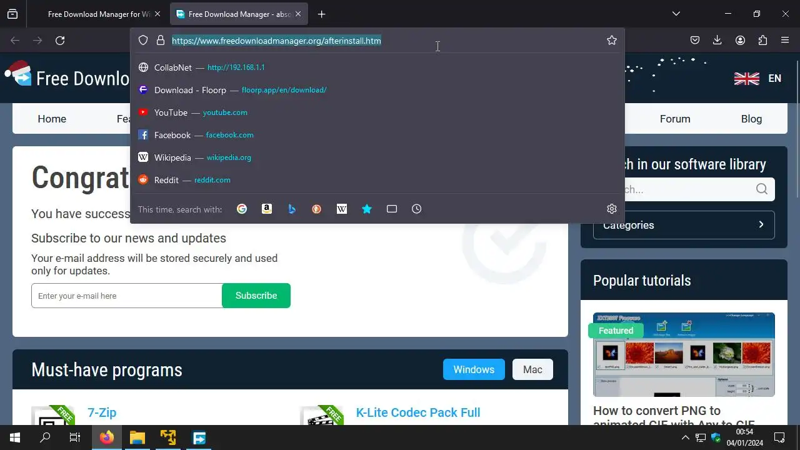Open the EN language selector

point(757,78)
